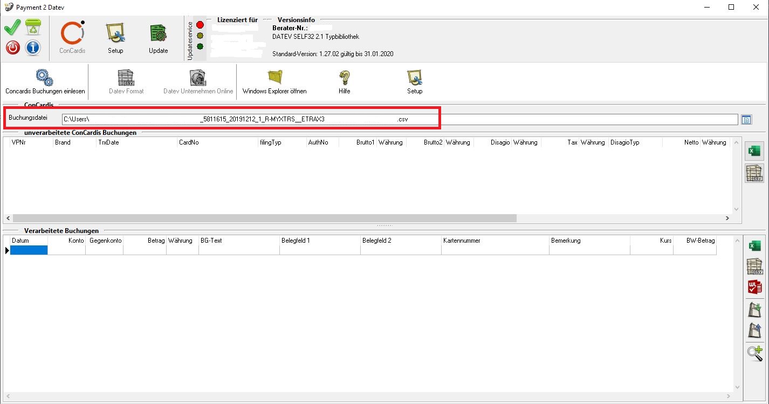Screen dimensions: 769x404
Task: Click the red Updateservice status light
Action: (x=200, y=25)
